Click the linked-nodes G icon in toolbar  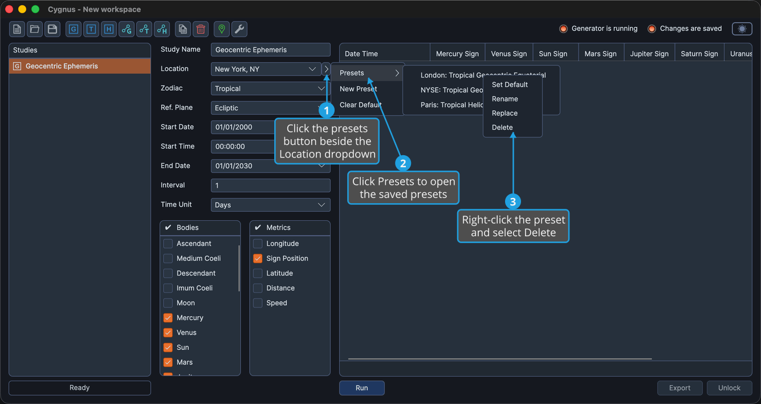[x=127, y=29]
